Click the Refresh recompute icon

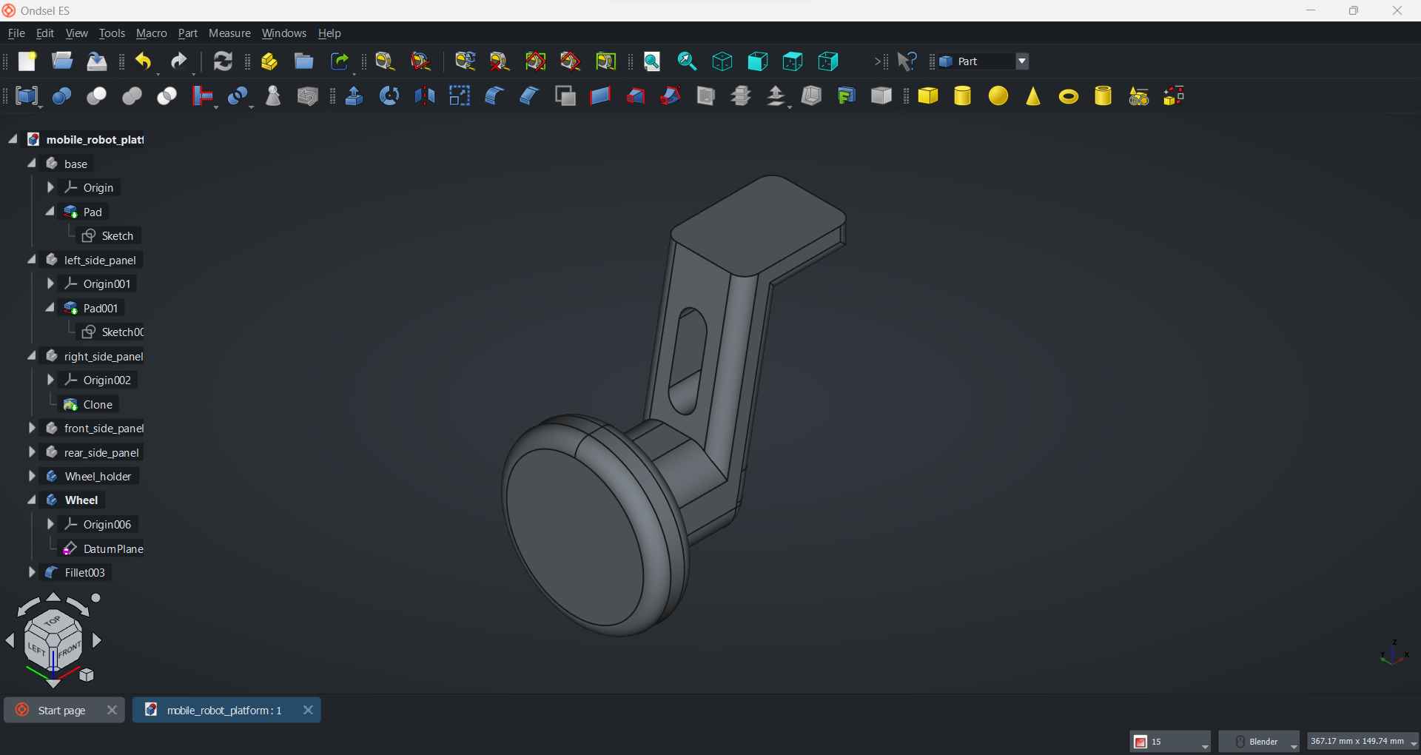[223, 61]
